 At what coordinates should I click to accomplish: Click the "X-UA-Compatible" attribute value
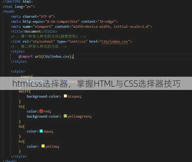(x=62, y=21)
